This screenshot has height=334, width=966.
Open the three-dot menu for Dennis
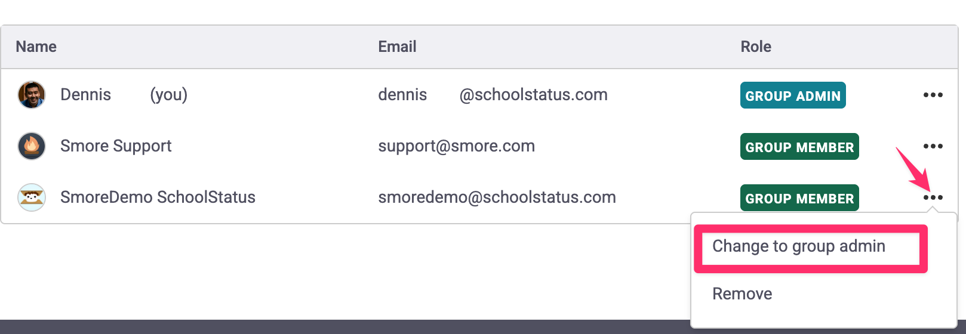click(x=933, y=95)
